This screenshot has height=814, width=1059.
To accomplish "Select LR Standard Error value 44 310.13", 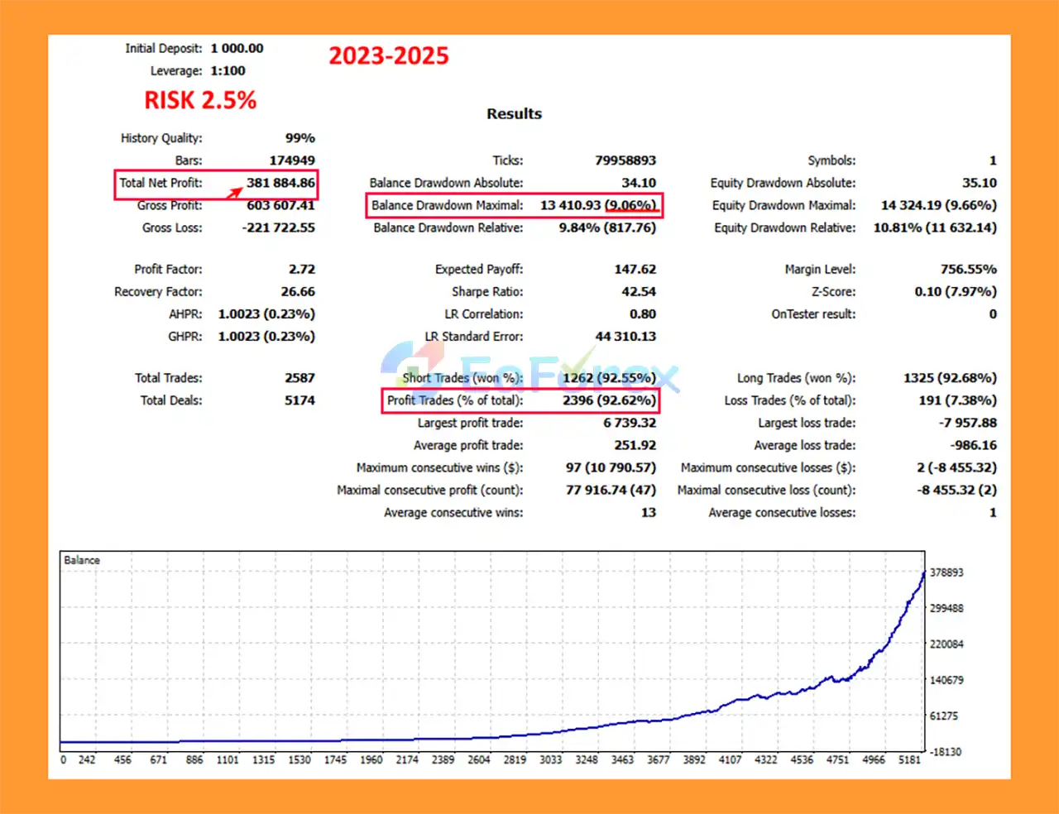I will [x=625, y=336].
